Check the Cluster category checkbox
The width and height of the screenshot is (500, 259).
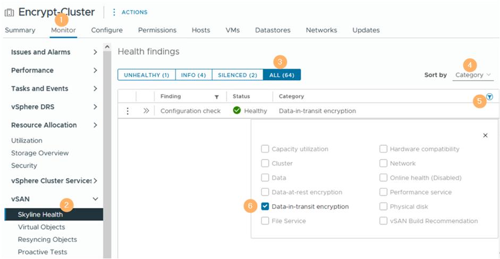coord(265,163)
